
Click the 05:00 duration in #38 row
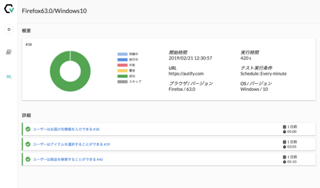coord(292,132)
